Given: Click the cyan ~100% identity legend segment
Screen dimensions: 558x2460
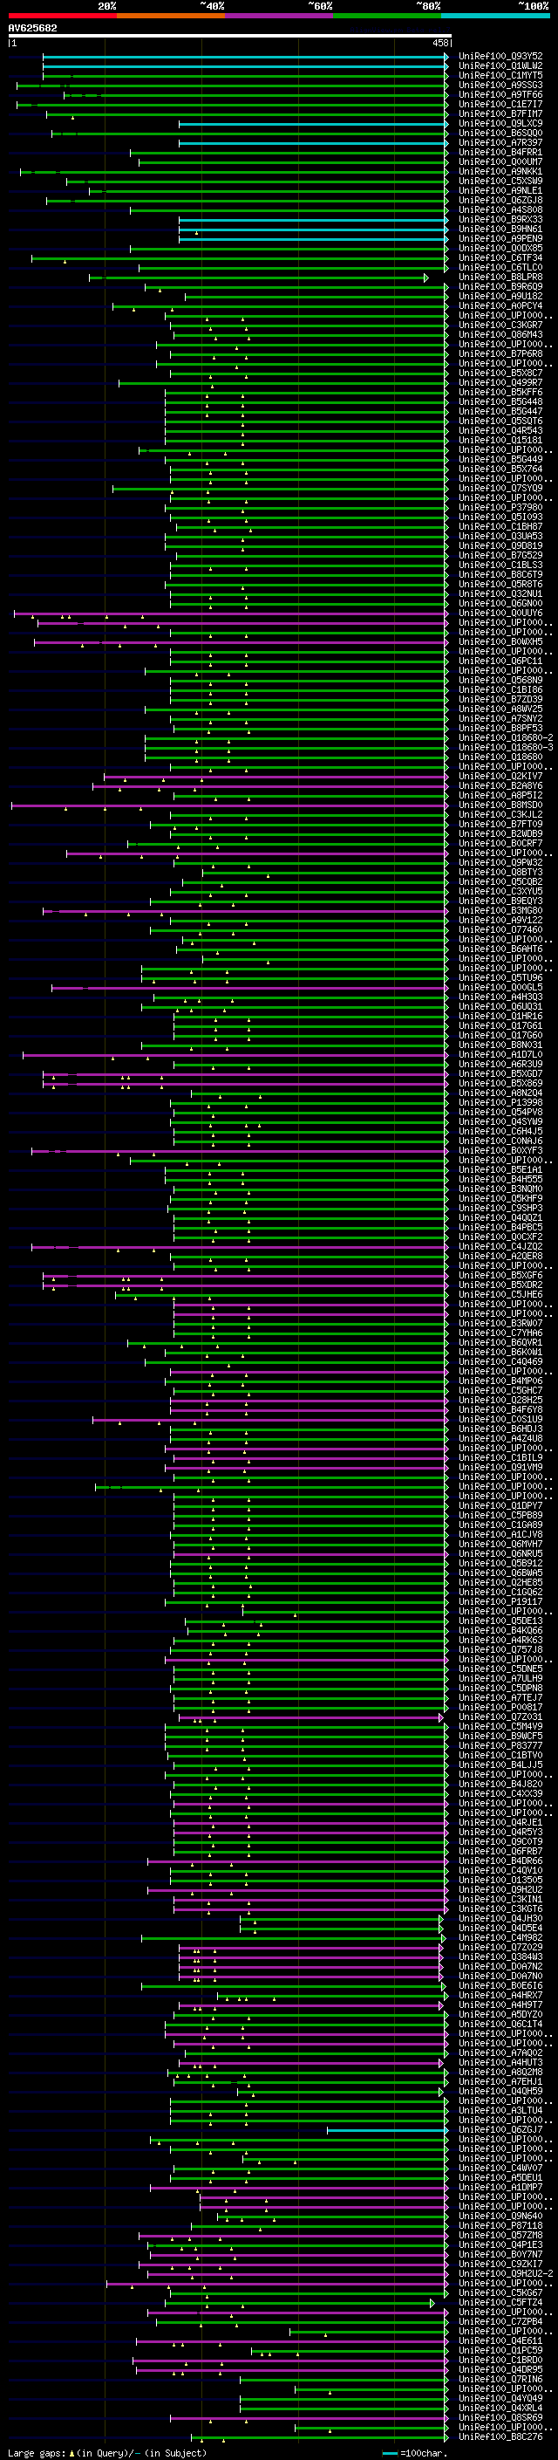Looking at the screenshot, I should (495, 16).
